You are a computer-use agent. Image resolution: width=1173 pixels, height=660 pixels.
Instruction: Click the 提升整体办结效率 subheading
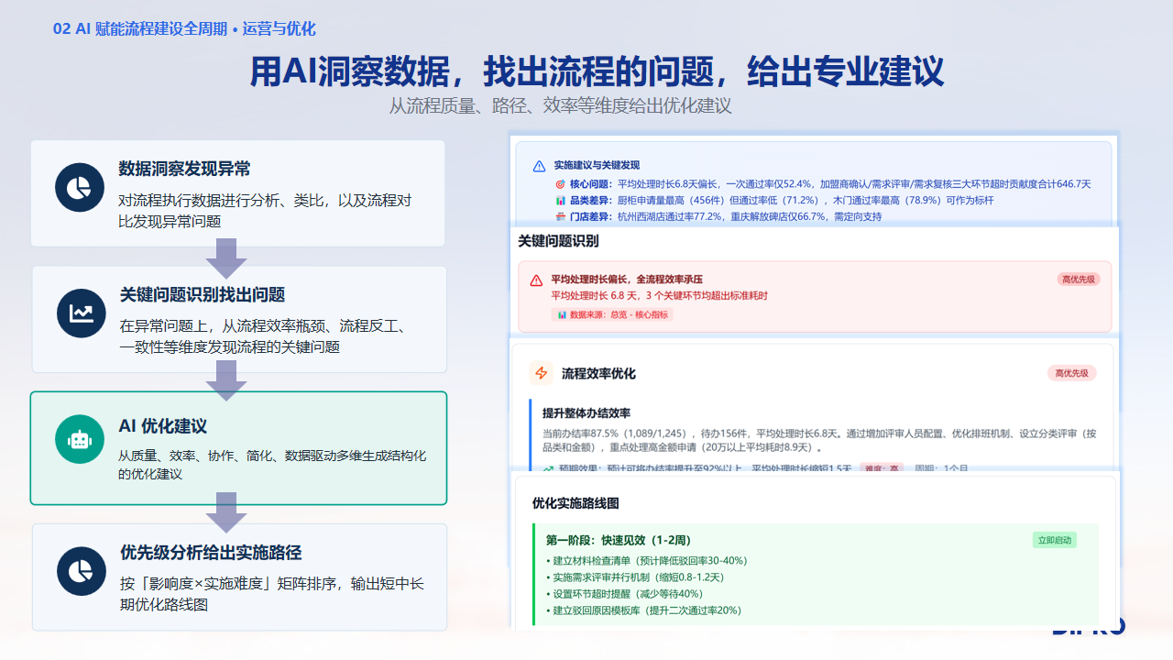click(586, 413)
